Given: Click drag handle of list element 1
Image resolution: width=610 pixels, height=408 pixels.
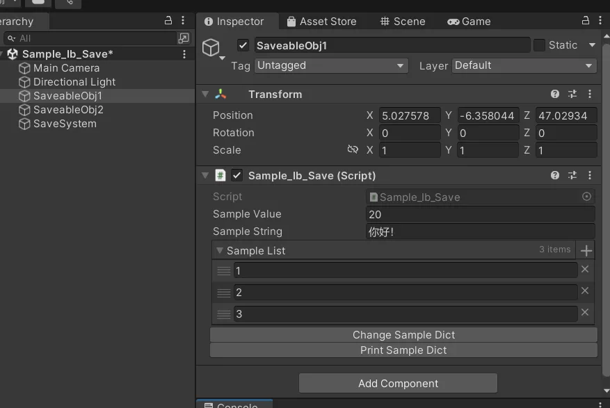Looking at the screenshot, I should click(224, 271).
